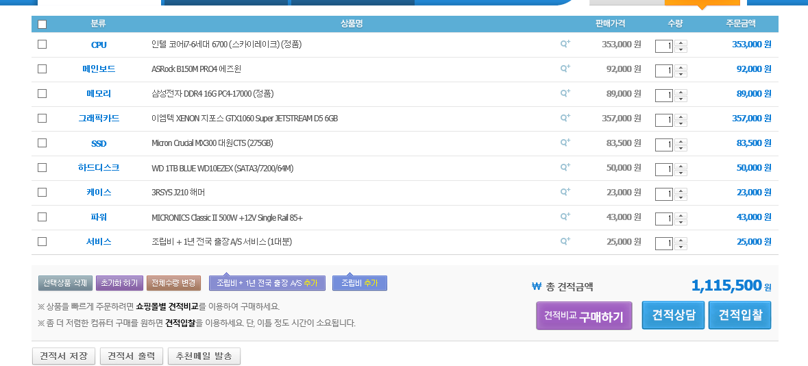
Task: Open the 하드디스크 category link
Action: click(99, 167)
